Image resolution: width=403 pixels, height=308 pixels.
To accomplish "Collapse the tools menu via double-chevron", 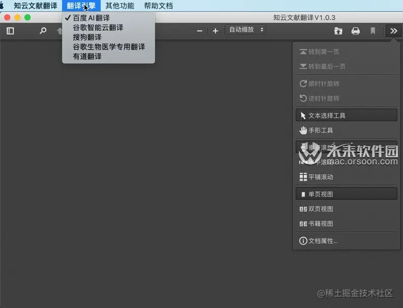I will [x=393, y=31].
